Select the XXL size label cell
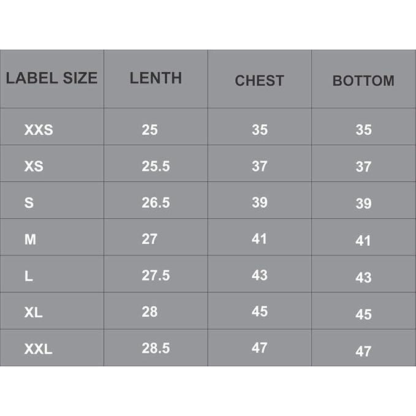Screen dimensions: 416x416 [x=38, y=349]
